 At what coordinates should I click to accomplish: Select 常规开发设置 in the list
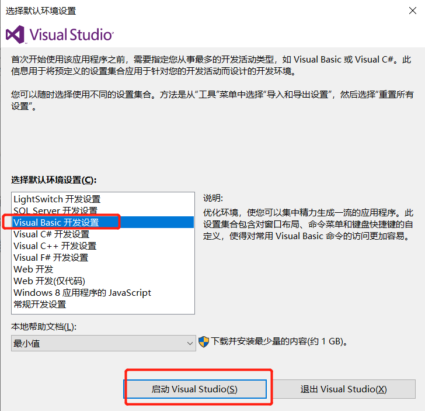click(103, 304)
